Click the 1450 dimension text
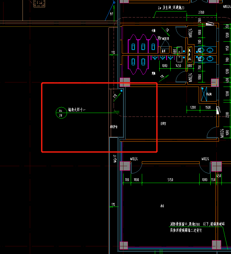The height and width of the screenshot is (254, 231). [x=178, y=66]
